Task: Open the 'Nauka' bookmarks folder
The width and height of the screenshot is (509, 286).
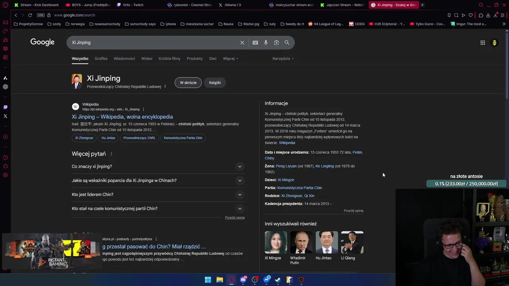Action: coord(225,24)
